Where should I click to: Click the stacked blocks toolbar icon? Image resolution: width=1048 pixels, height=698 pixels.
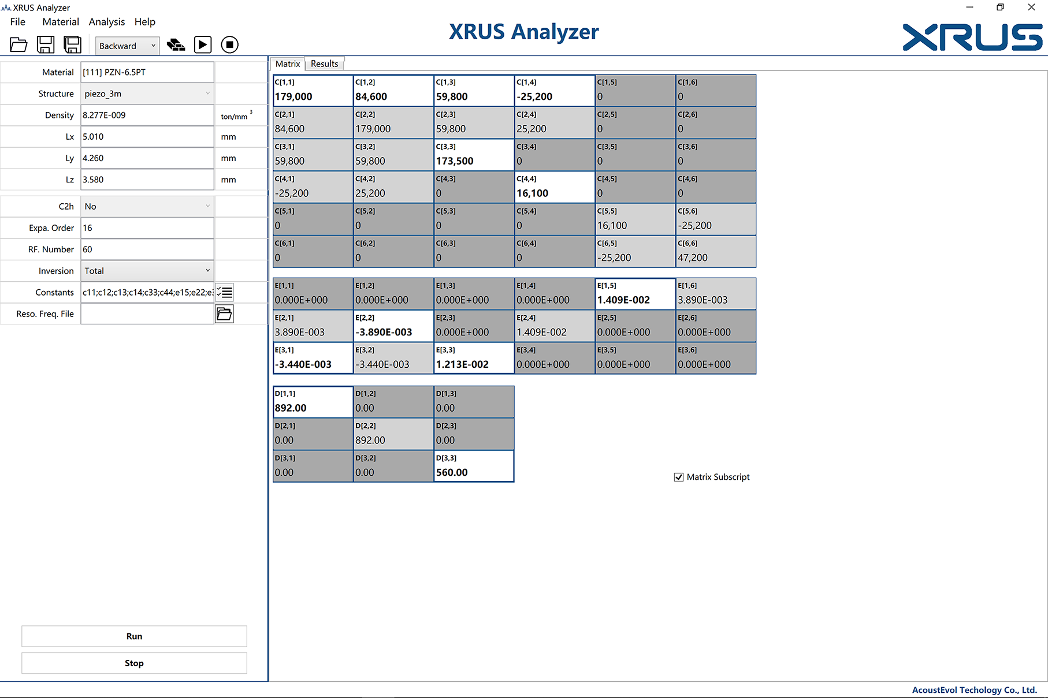point(176,45)
